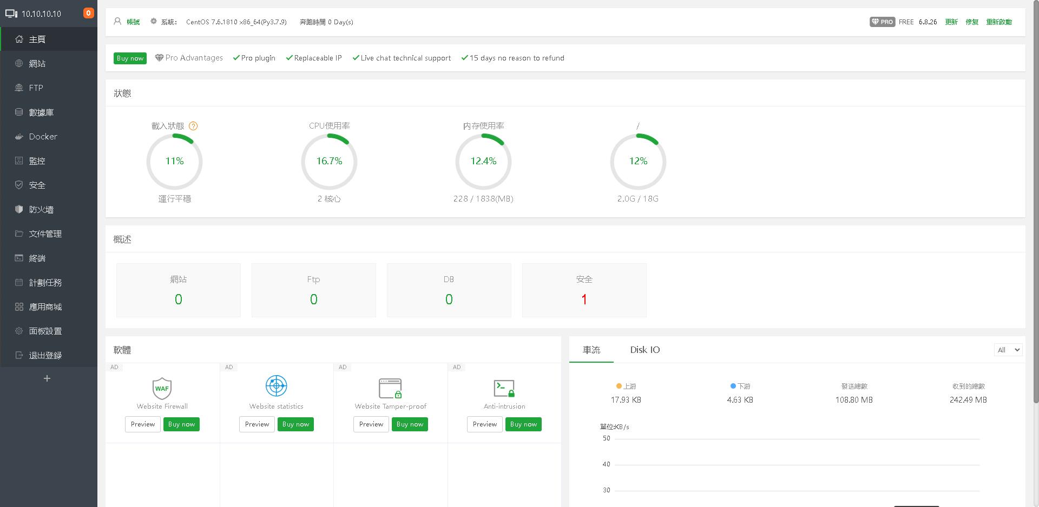
Task: Open 面板設置 in sidebar menu
Action: click(49, 331)
